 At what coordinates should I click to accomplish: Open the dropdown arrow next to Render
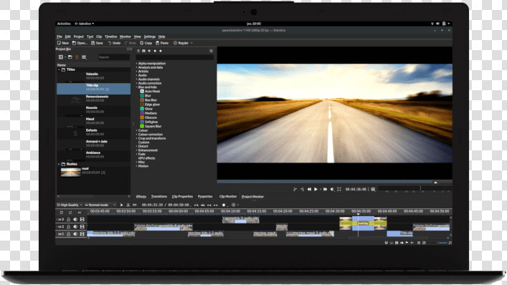191,43
